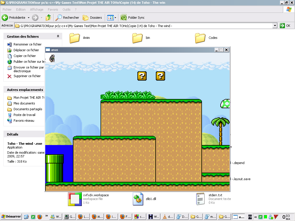Click the green warp pipe in game
Image resolution: width=295 pixels, height=221 pixels.
(x=54, y=168)
